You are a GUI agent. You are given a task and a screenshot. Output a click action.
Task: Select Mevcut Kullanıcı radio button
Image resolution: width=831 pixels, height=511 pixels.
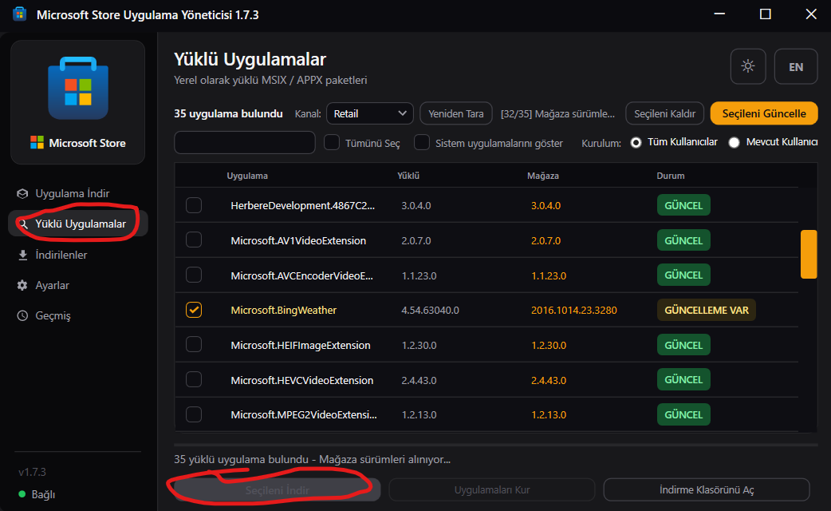pos(734,143)
